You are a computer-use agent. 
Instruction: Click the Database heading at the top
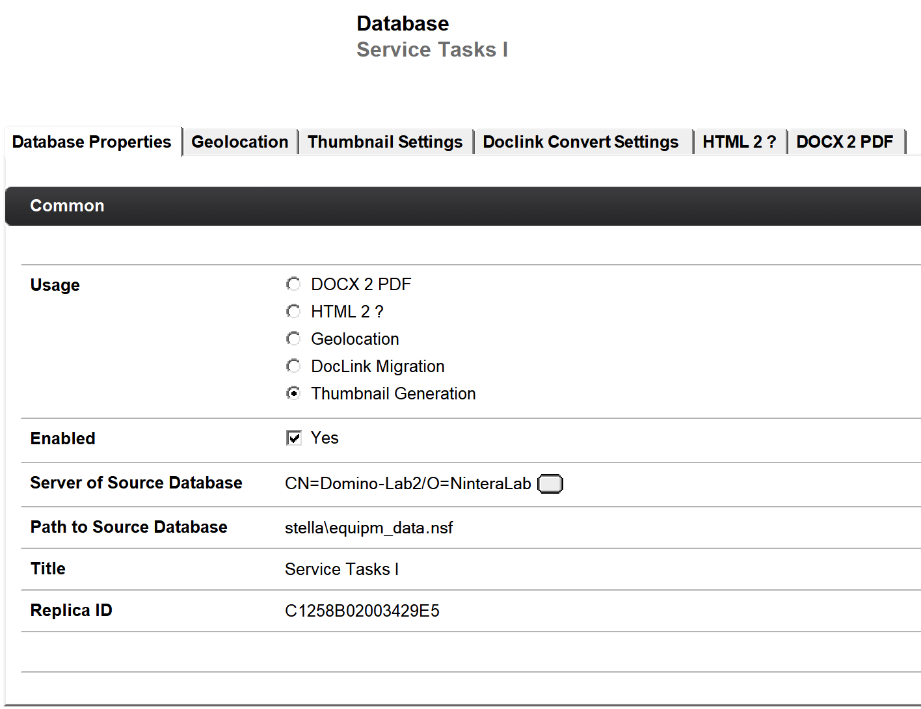click(x=403, y=23)
